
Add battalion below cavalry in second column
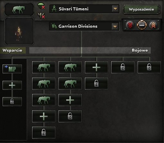tap(70, 100)
